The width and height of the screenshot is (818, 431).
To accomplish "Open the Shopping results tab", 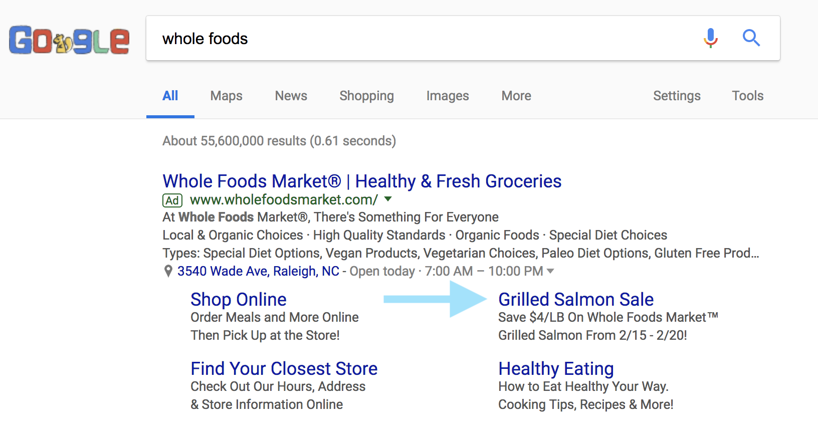I will pos(366,96).
